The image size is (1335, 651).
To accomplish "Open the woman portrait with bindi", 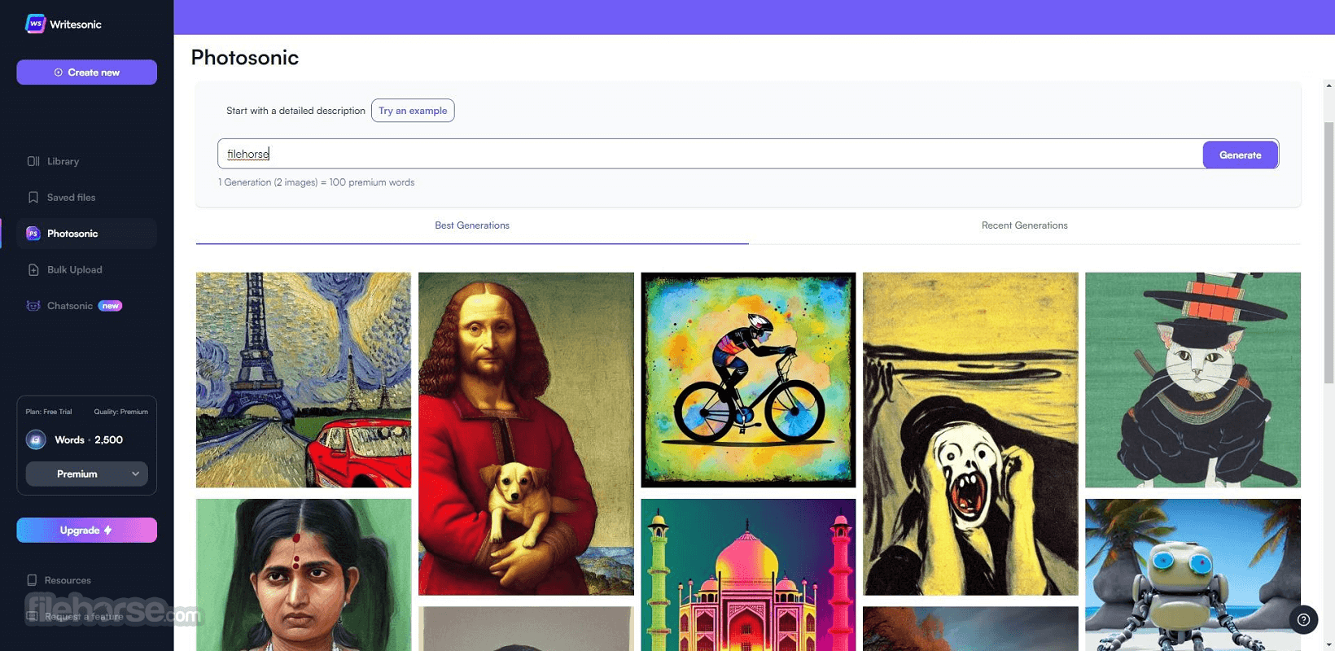I will pyautogui.click(x=304, y=575).
